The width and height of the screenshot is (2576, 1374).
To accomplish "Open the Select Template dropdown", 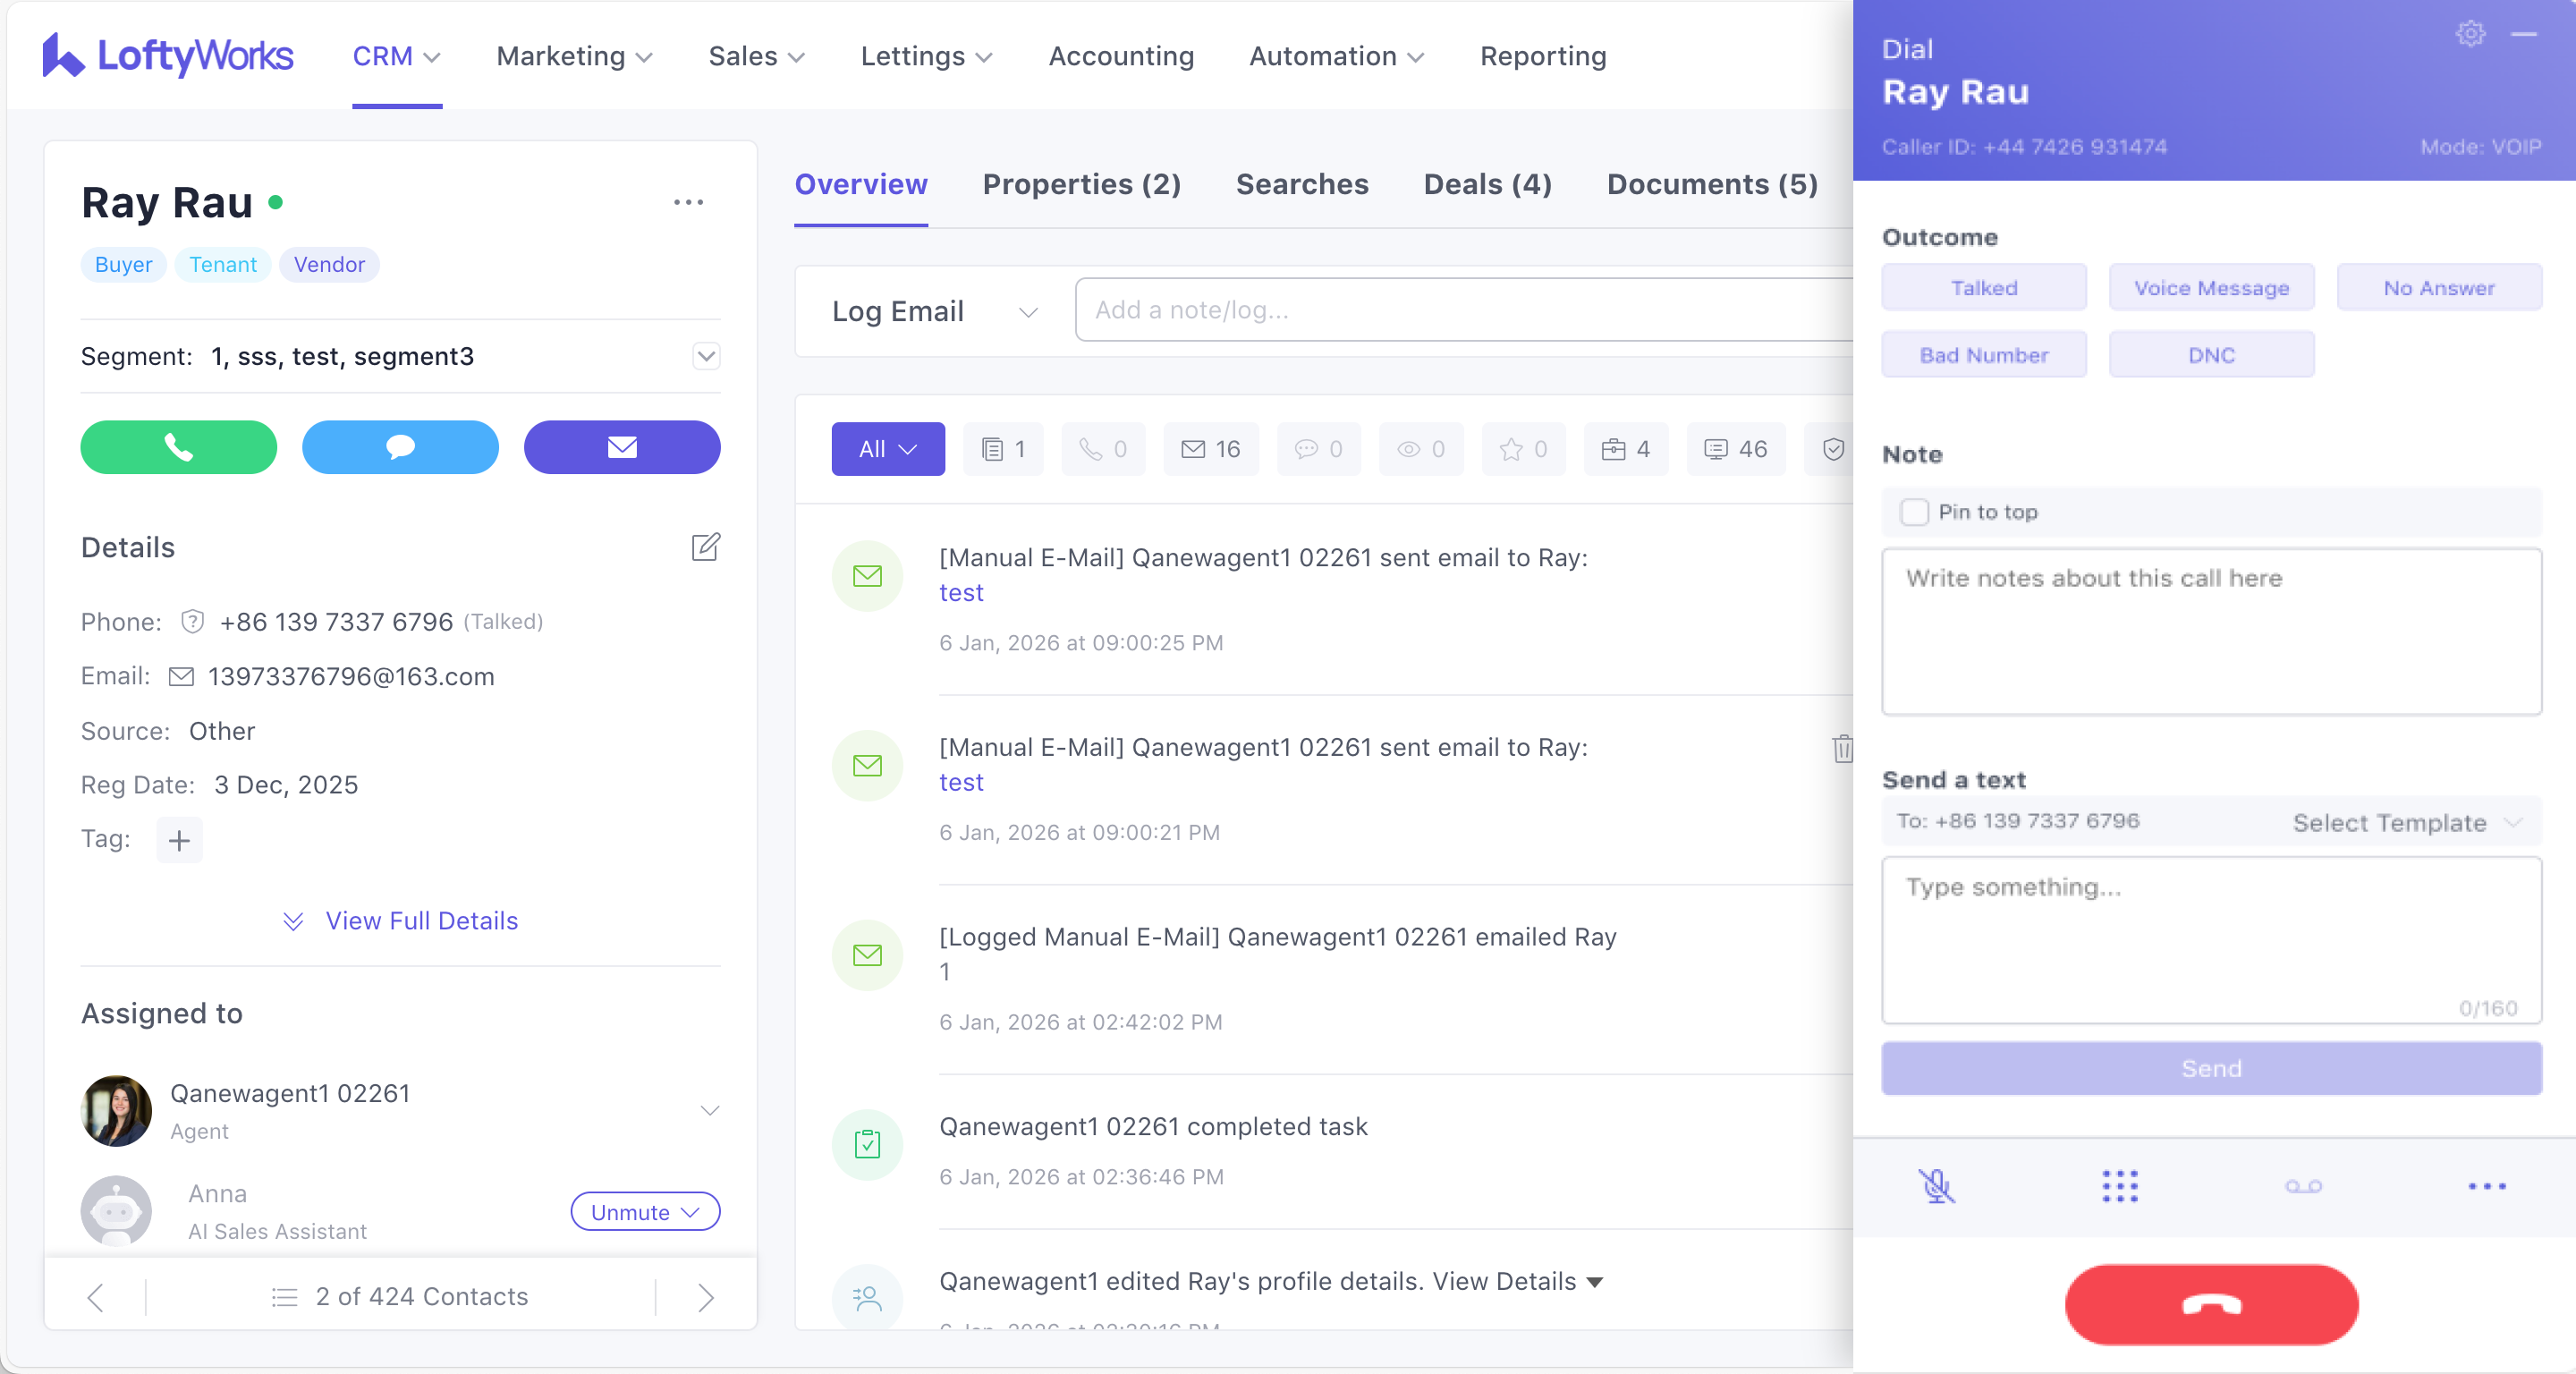I will (x=2405, y=822).
